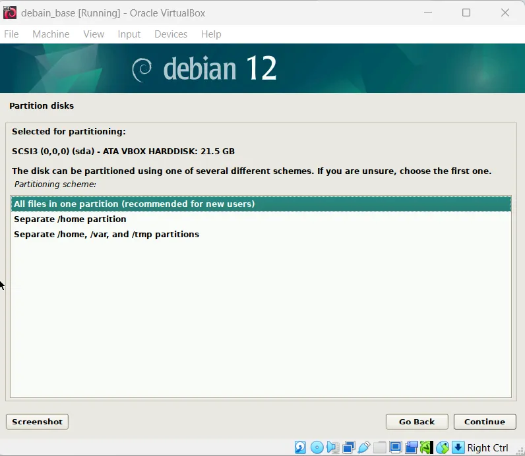Image resolution: width=525 pixels, height=456 pixels.
Task: Click the Go Back button
Action: pyautogui.click(x=417, y=422)
